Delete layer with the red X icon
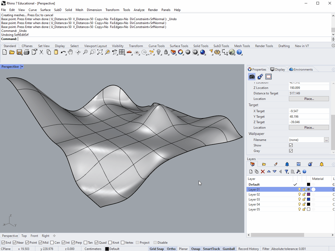Screen dimensions: 335x251 point(263,172)
